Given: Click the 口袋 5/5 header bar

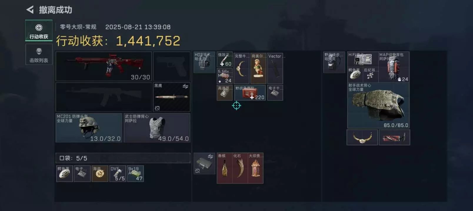Looking at the screenshot, I should click(x=123, y=158).
